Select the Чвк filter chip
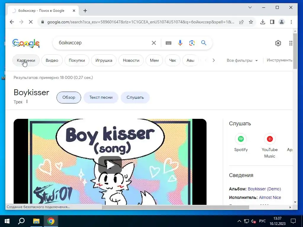Image resolution: width=303 pixels, height=227 pixels. point(173,60)
